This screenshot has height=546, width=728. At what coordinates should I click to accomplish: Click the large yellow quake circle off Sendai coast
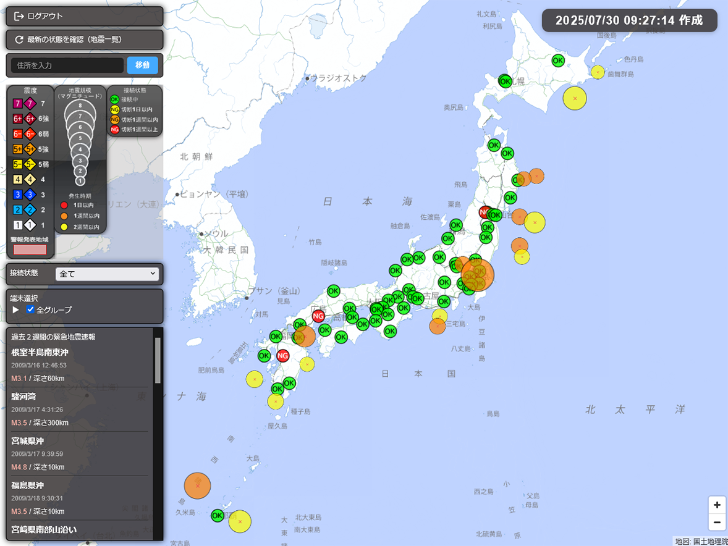(535, 222)
